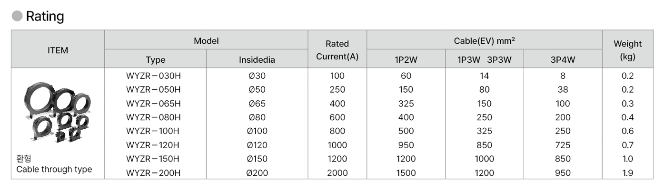Select the Type sub-header
Viewport: 664px width, 191px height.
click(x=155, y=60)
